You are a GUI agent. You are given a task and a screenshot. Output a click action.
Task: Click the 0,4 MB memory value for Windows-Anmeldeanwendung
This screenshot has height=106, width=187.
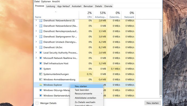click(102, 79)
